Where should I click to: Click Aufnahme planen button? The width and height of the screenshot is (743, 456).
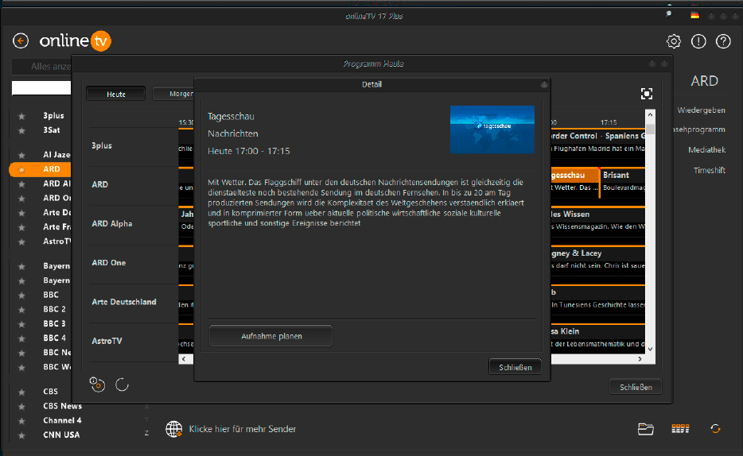coord(270,336)
